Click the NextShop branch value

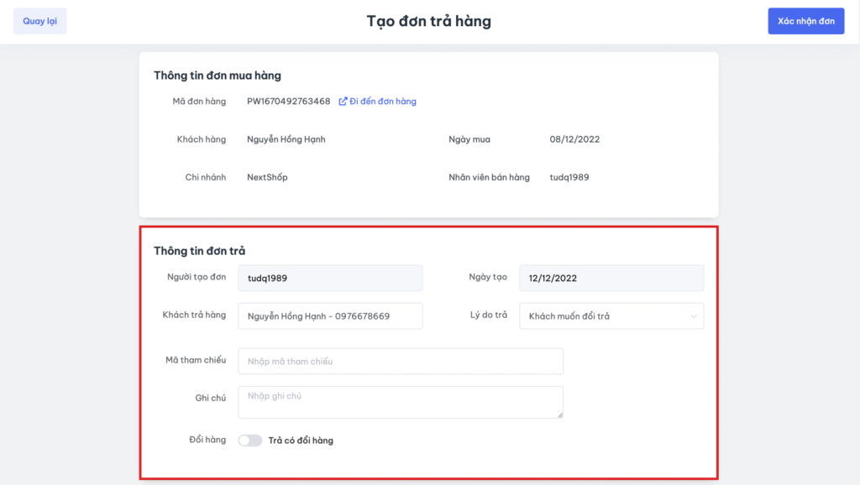coord(267,177)
